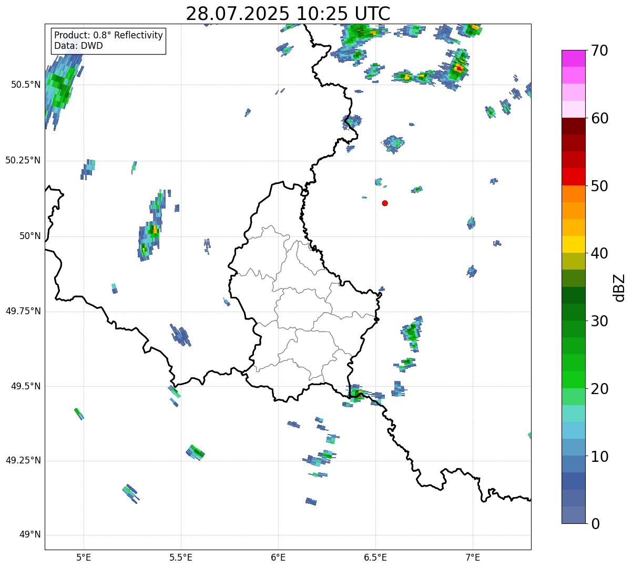
Task: Click the 'Product: 0.8° Reflectivity' label
Action: 109,35
